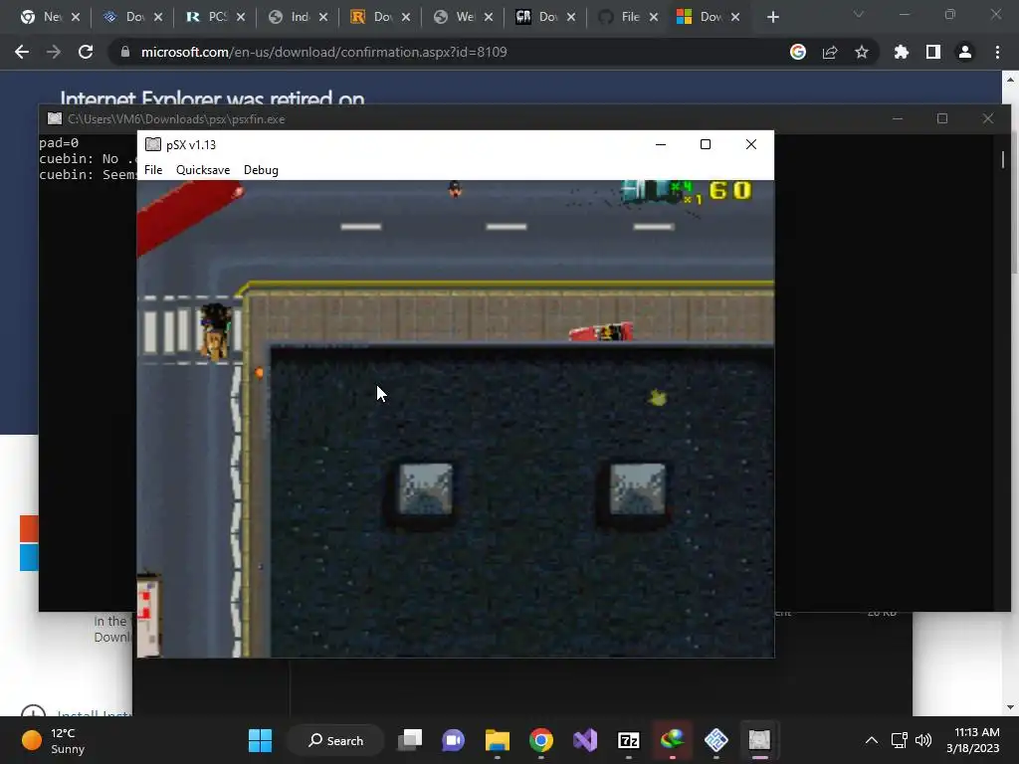Open Chrome tab search dropdown arrow

click(859, 14)
